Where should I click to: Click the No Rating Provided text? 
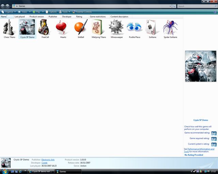tap(194, 155)
